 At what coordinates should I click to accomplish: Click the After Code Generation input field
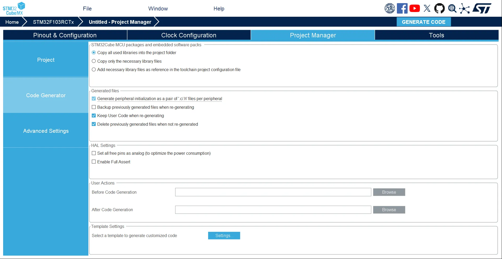(273, 210)
